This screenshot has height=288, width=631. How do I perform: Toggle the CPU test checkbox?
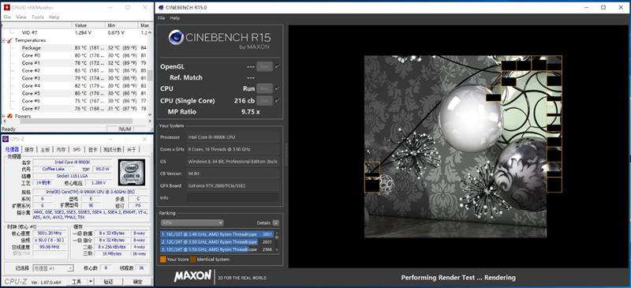coord(278,88)
